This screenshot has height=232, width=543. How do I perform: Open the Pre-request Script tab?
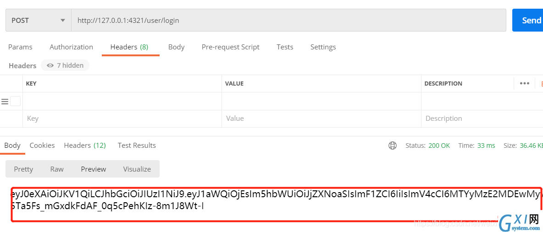[231, 47]
